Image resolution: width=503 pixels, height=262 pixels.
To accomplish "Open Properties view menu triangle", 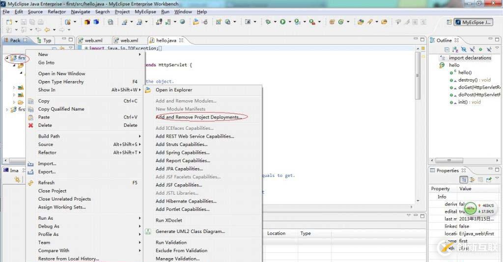I will [497, 178].
